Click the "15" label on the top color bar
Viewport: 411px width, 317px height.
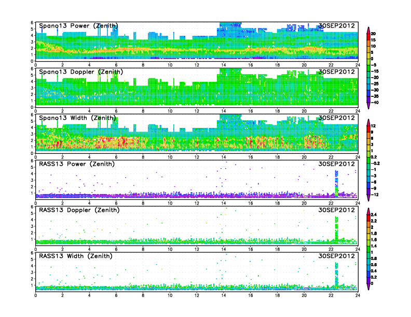(x=373, y=40)
